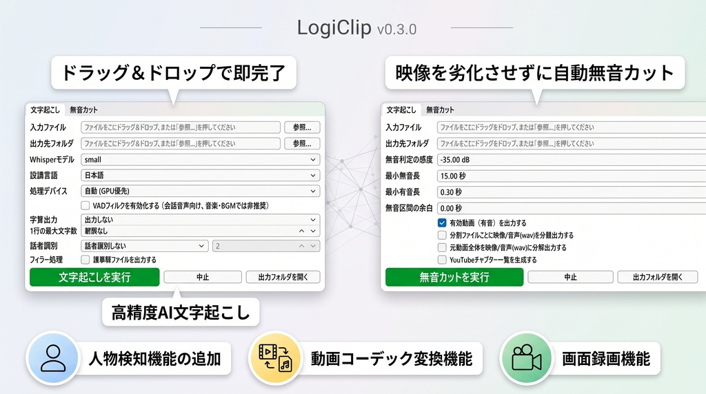Click 中止 button in left window
Screen dimensions: 706x394
(203, 277)
